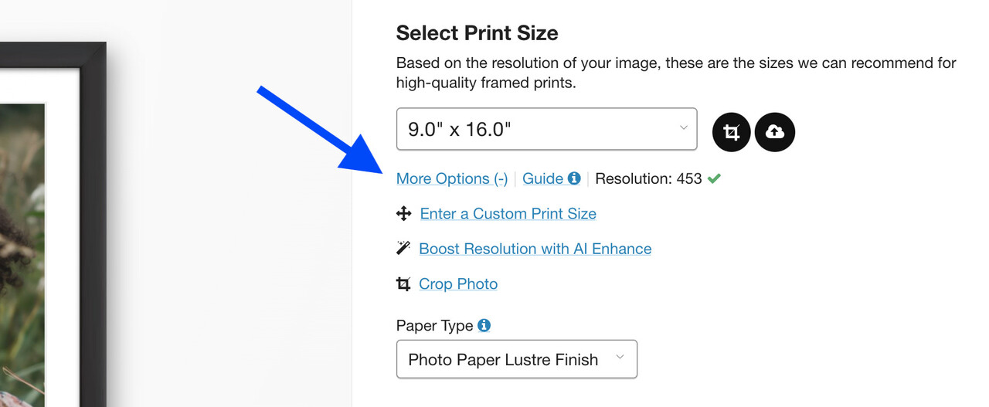
Task: Open the Photo Paper Lustre Finish dropdown
Action: [516, 359]
